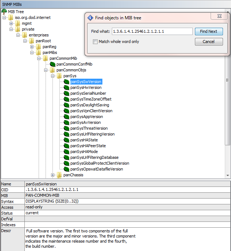Click the panSysDaylightSaving leaf icon

point(66,105)
